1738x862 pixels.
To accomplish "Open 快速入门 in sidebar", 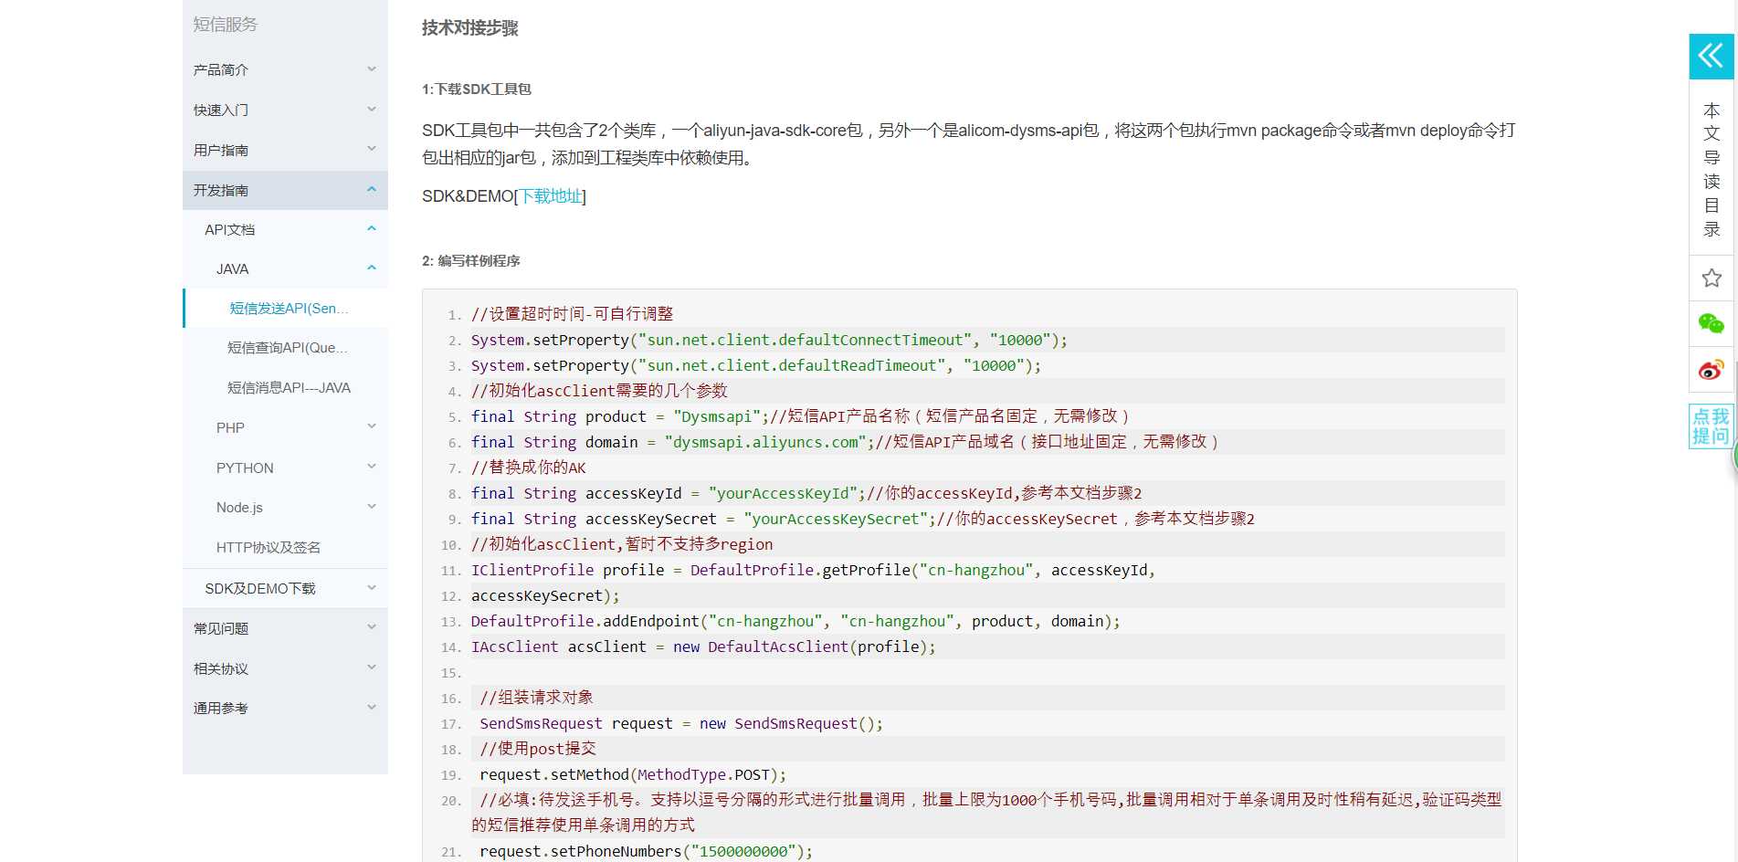I will pos(220,110).
